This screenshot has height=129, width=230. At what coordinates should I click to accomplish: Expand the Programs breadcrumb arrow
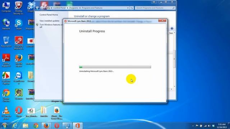80,8
